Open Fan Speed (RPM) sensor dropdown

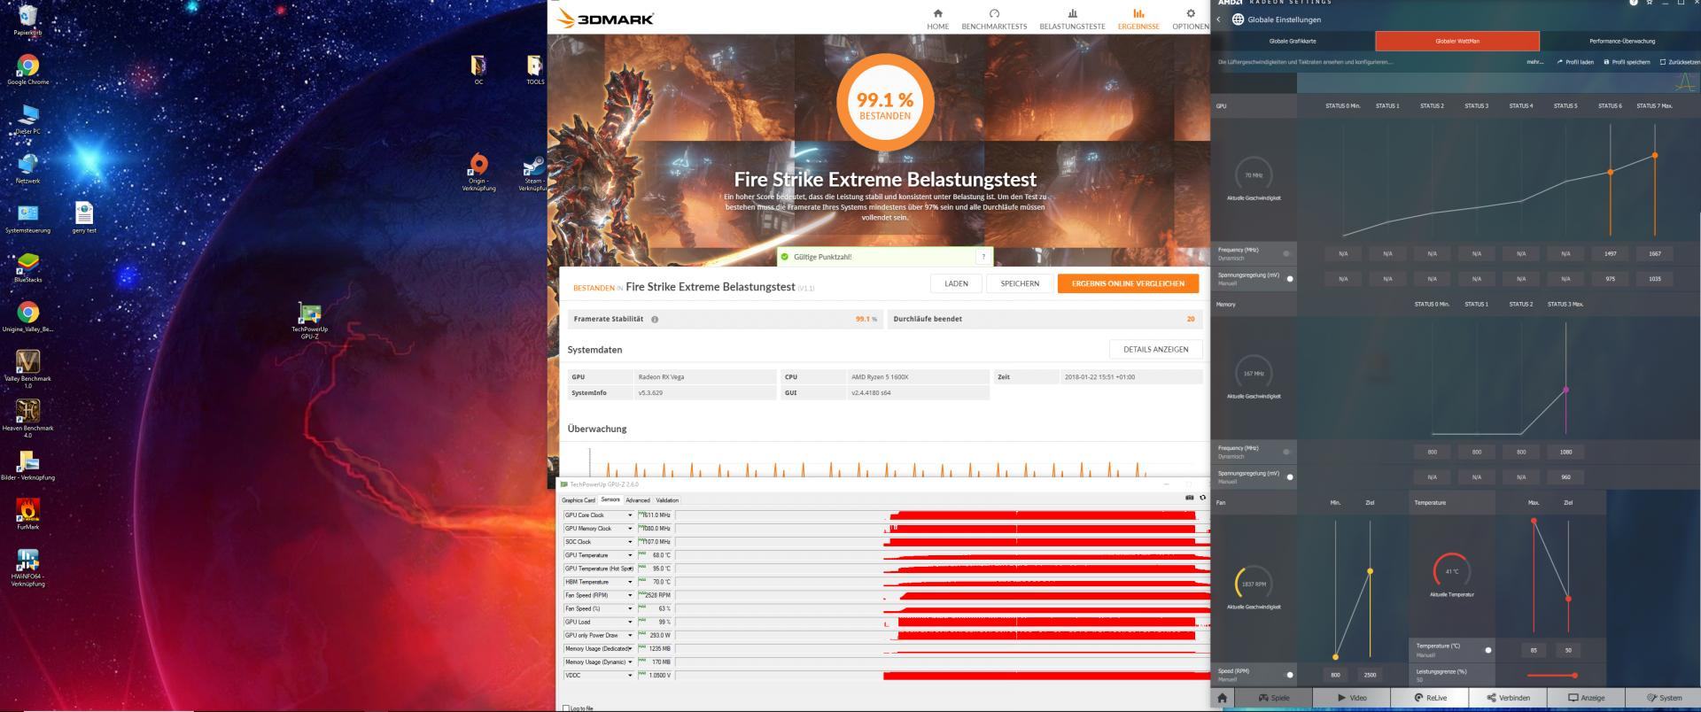(x=631, y=595)
